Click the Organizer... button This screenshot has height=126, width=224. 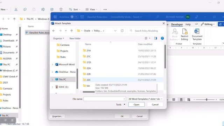(57, 116)
